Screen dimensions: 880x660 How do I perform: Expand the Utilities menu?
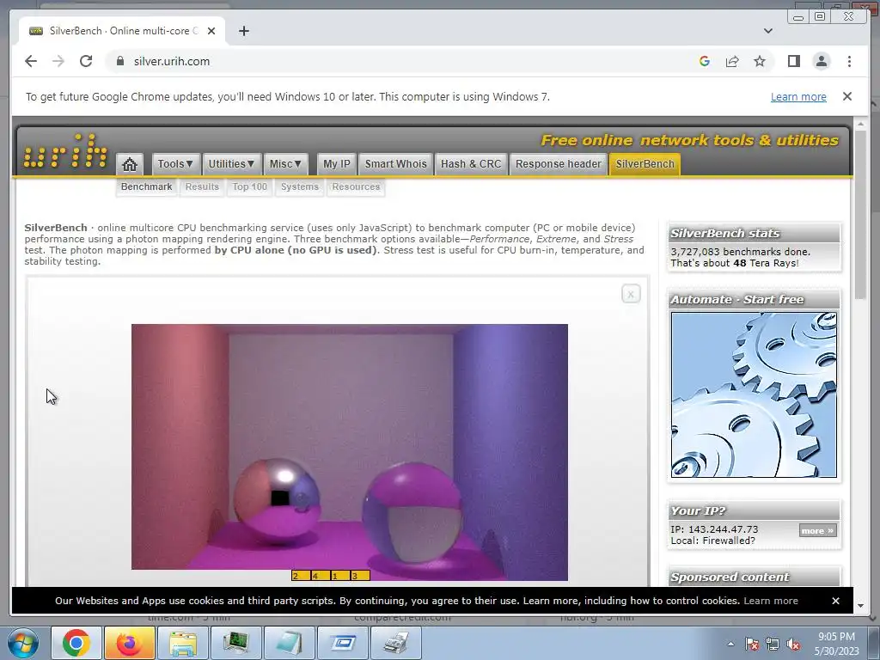click(x=231, y=164)
